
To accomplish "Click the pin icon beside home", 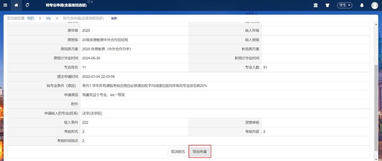I will (x=27, y=5).
